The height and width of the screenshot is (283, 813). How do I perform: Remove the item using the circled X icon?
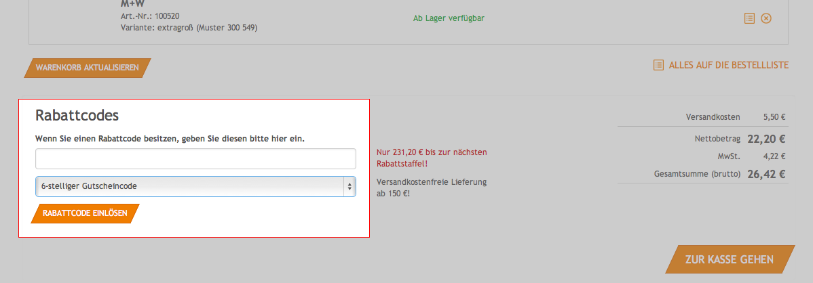pyautogui.click(x=766, y=18)
